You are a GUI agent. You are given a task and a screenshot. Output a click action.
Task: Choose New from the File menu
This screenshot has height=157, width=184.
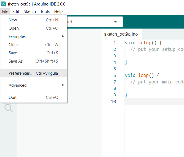point(34,20)
